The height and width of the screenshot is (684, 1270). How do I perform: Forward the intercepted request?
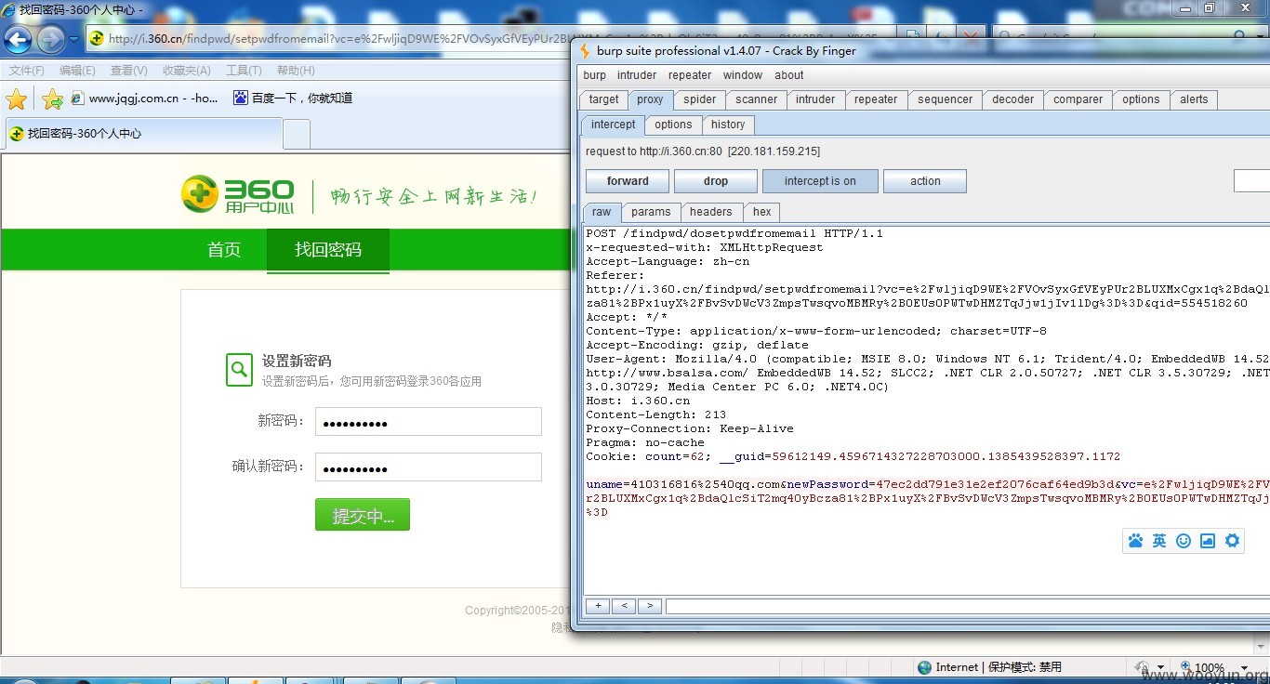(x=628, y=181)
